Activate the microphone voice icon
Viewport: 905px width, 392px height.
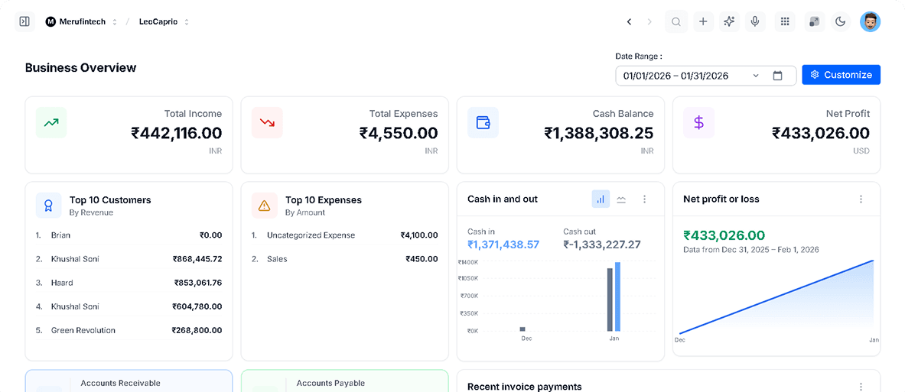point(755,22)
